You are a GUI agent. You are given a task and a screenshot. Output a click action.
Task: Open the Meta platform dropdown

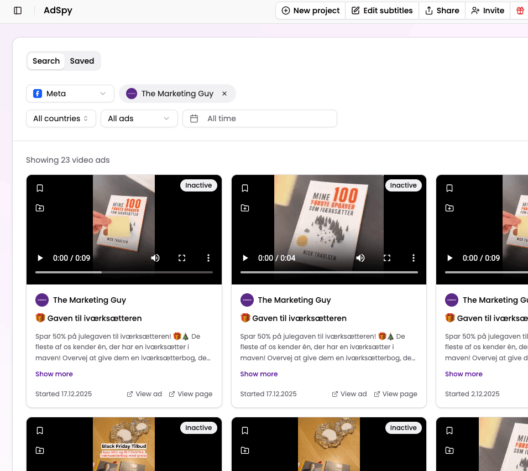(70, 94)
